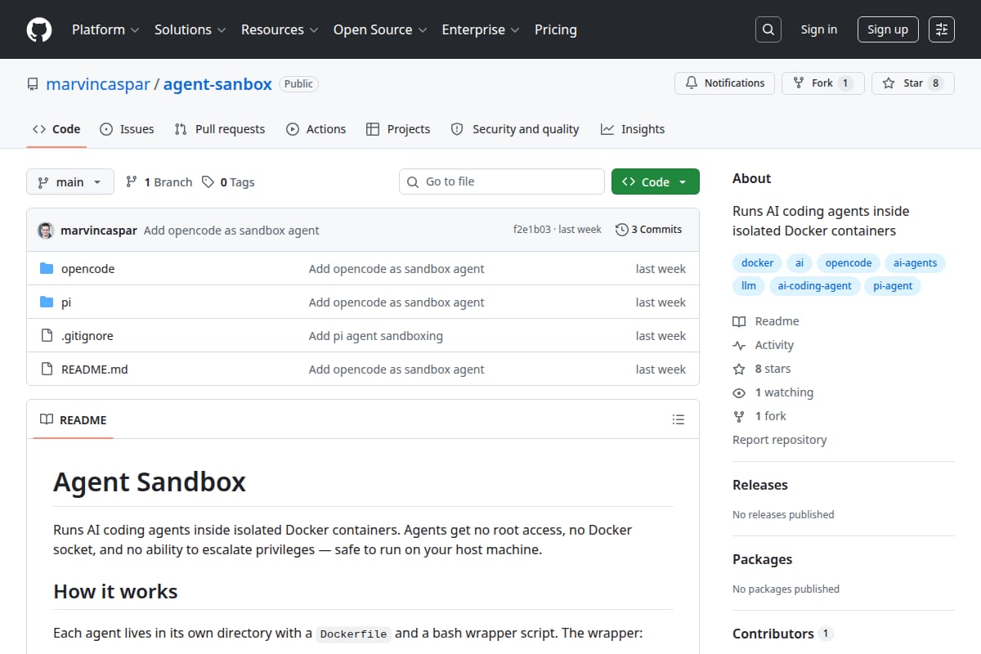This screenshot has width=981, height=654.
Task: Expand the Solutions menu
Action: (x=190, y=29)
